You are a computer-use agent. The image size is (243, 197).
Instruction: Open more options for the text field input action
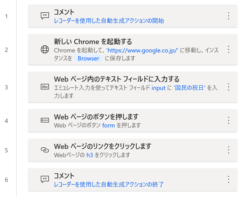[229, 87]
